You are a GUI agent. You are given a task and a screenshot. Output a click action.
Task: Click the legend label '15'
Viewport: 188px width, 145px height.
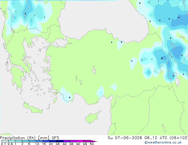tap(44, 144)
